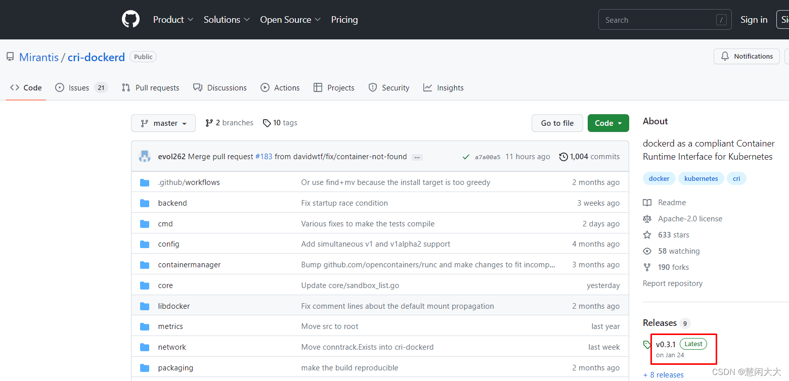Image resolution: width=789 pixels, height=381 pixels.
Task: Click the folder icon for backend
Action: coord(145,203)
